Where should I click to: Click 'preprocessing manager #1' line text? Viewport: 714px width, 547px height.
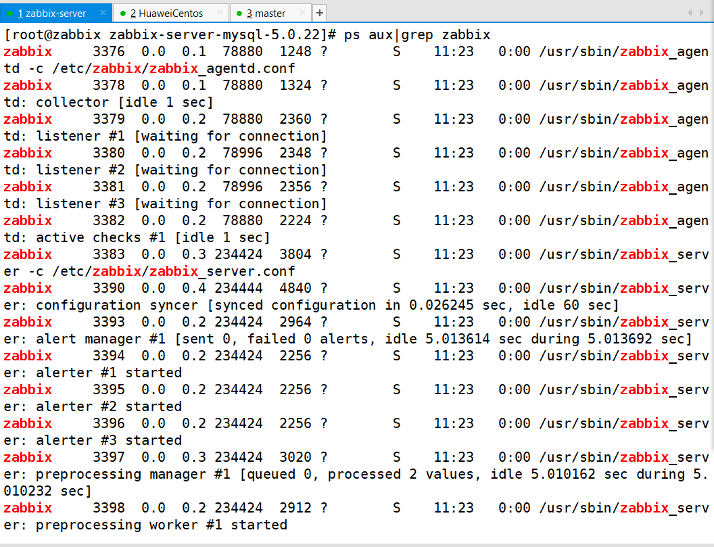pos(133,474)
